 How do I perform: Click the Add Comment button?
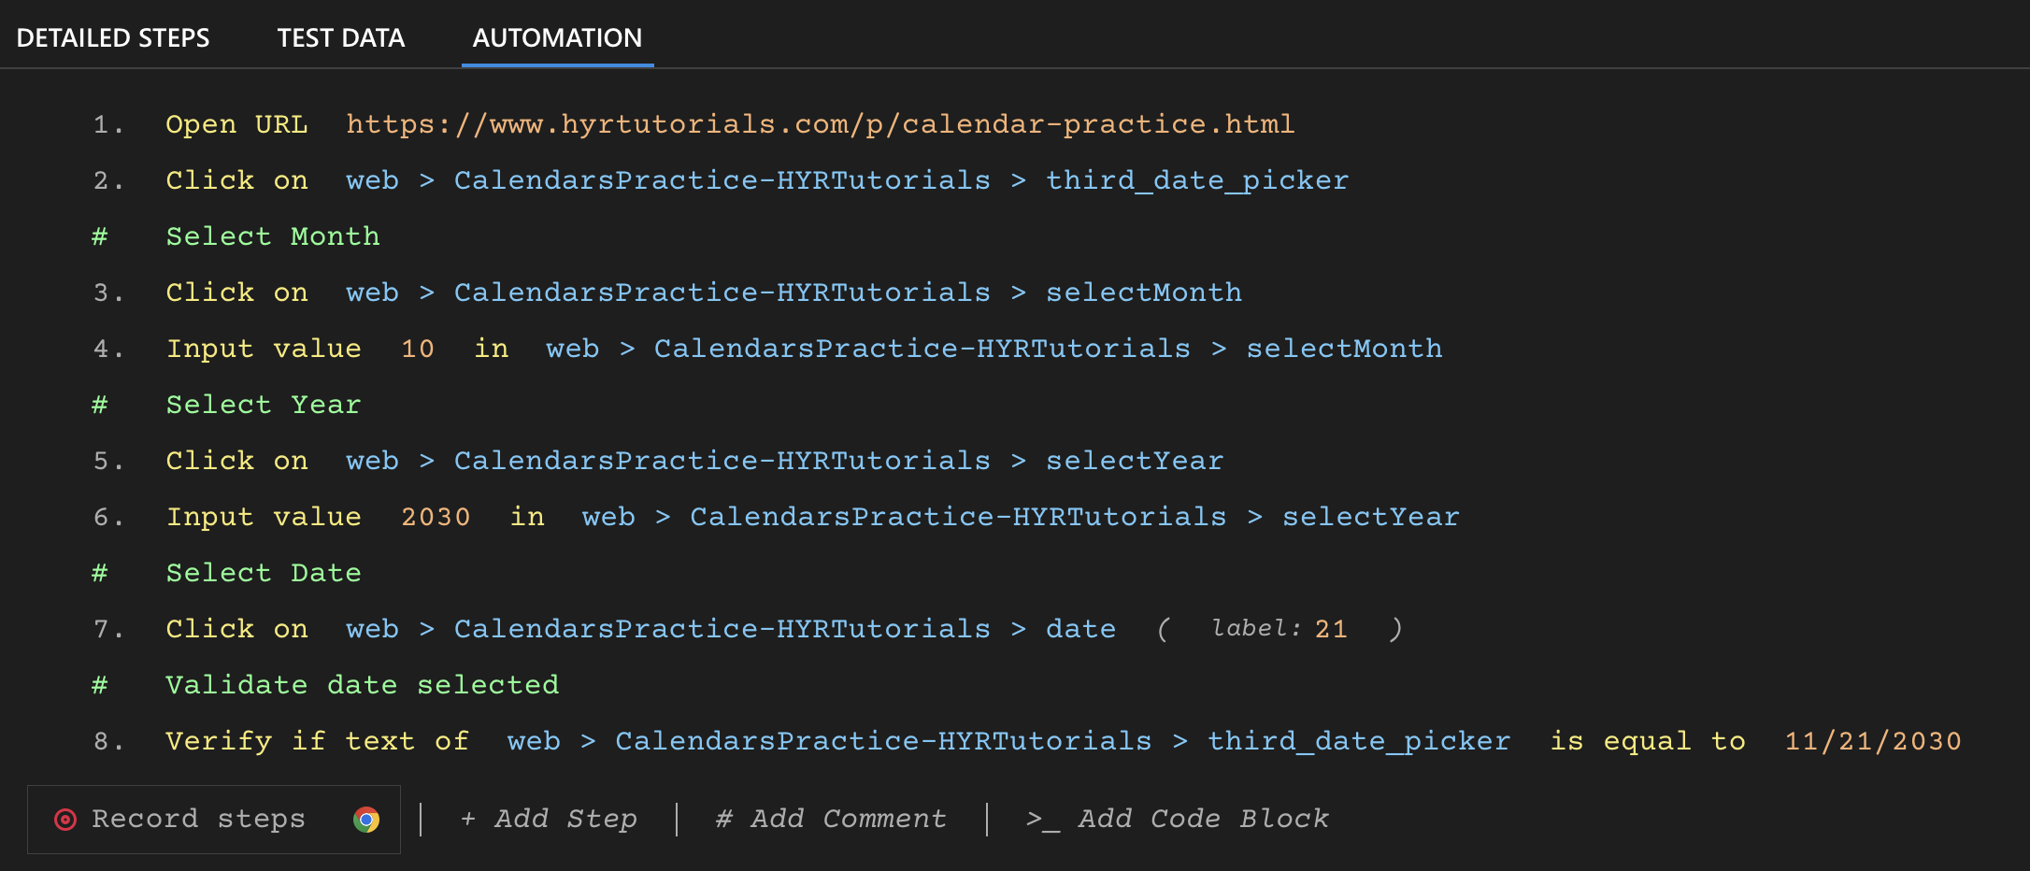pyautogui.click(x=831, y=820)
